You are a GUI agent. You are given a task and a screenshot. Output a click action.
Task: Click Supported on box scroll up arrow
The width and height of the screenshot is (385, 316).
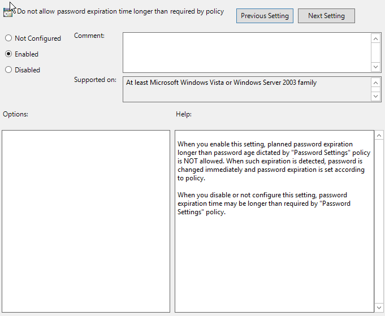376,83
